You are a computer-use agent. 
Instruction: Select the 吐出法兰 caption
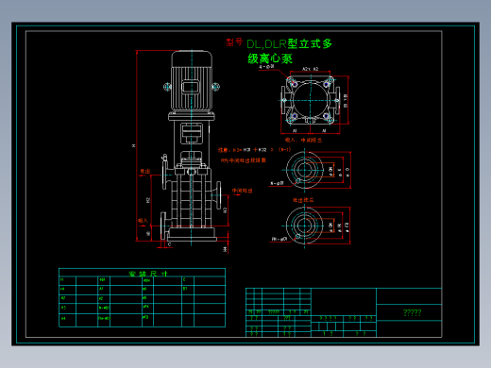coord(303,200)
